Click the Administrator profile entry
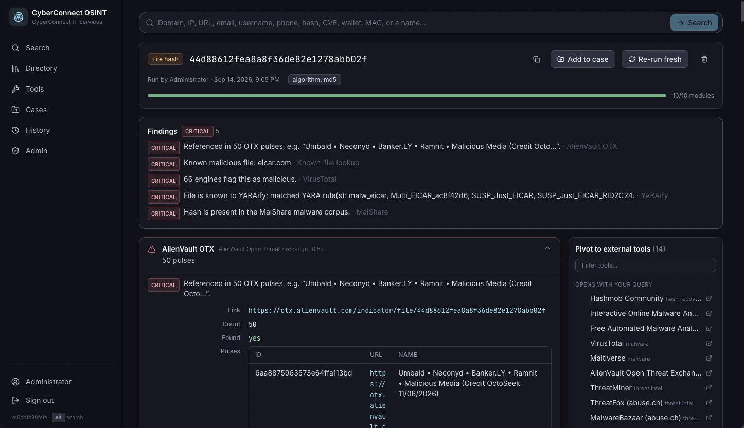 point(61,382)
